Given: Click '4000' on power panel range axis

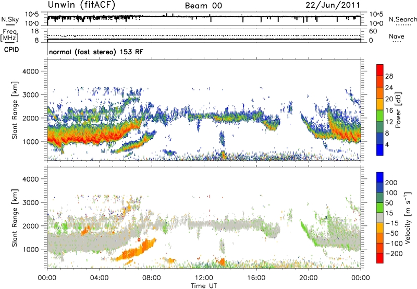Looking at the screenshot, I should click(30, 71).
